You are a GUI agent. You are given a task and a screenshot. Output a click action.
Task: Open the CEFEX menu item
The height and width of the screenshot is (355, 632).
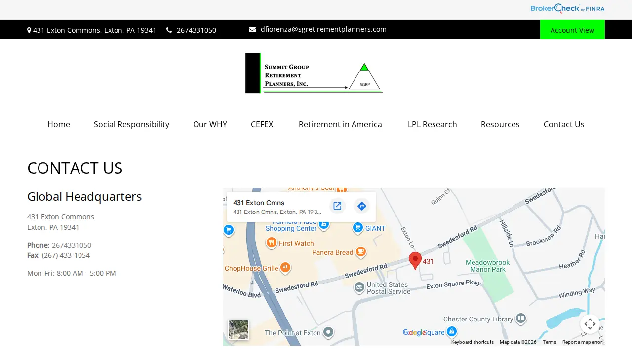coord(262,124)
